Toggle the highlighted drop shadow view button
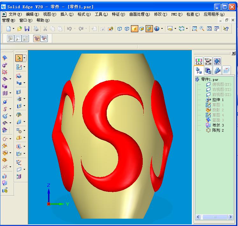 [x=149, y=29]
